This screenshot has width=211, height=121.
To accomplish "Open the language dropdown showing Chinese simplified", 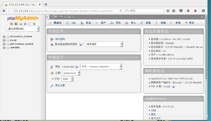I will 101,67.
